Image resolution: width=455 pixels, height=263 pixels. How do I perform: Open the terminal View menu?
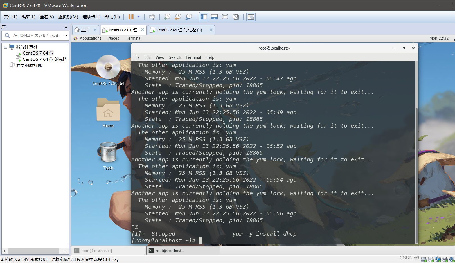click(x=160, y=57)
